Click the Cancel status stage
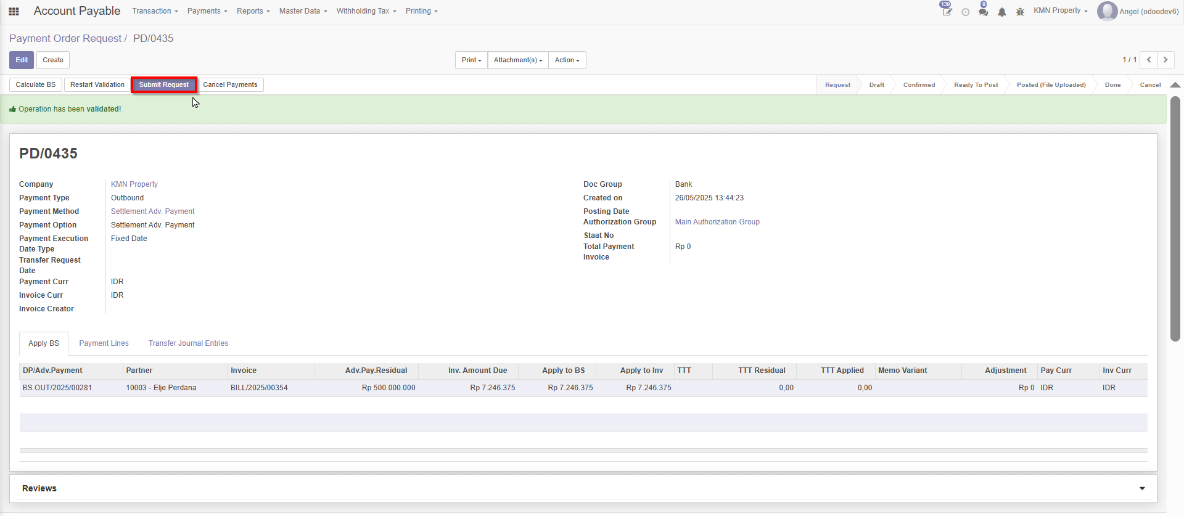This screenshot has height=516, width=1184. (1150, 85)
